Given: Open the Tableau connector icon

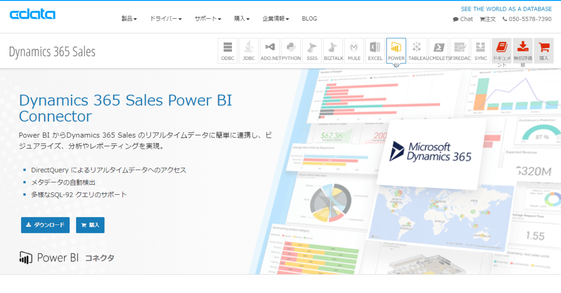Looking at the screenshot, I should pyautogui.click(x=417, y=50).
